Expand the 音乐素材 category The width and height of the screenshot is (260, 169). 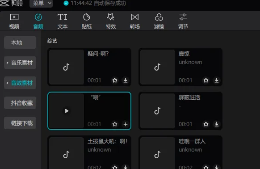20,63
